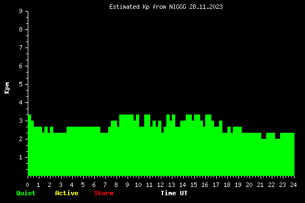Screen dimensions: 305x203
Task: Click the Kp value 1 axis label
Action: click(21, 157)
